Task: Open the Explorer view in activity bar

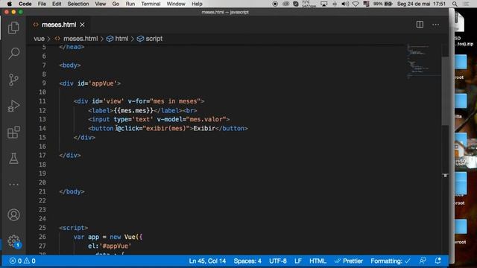Action: pos(13,28)
